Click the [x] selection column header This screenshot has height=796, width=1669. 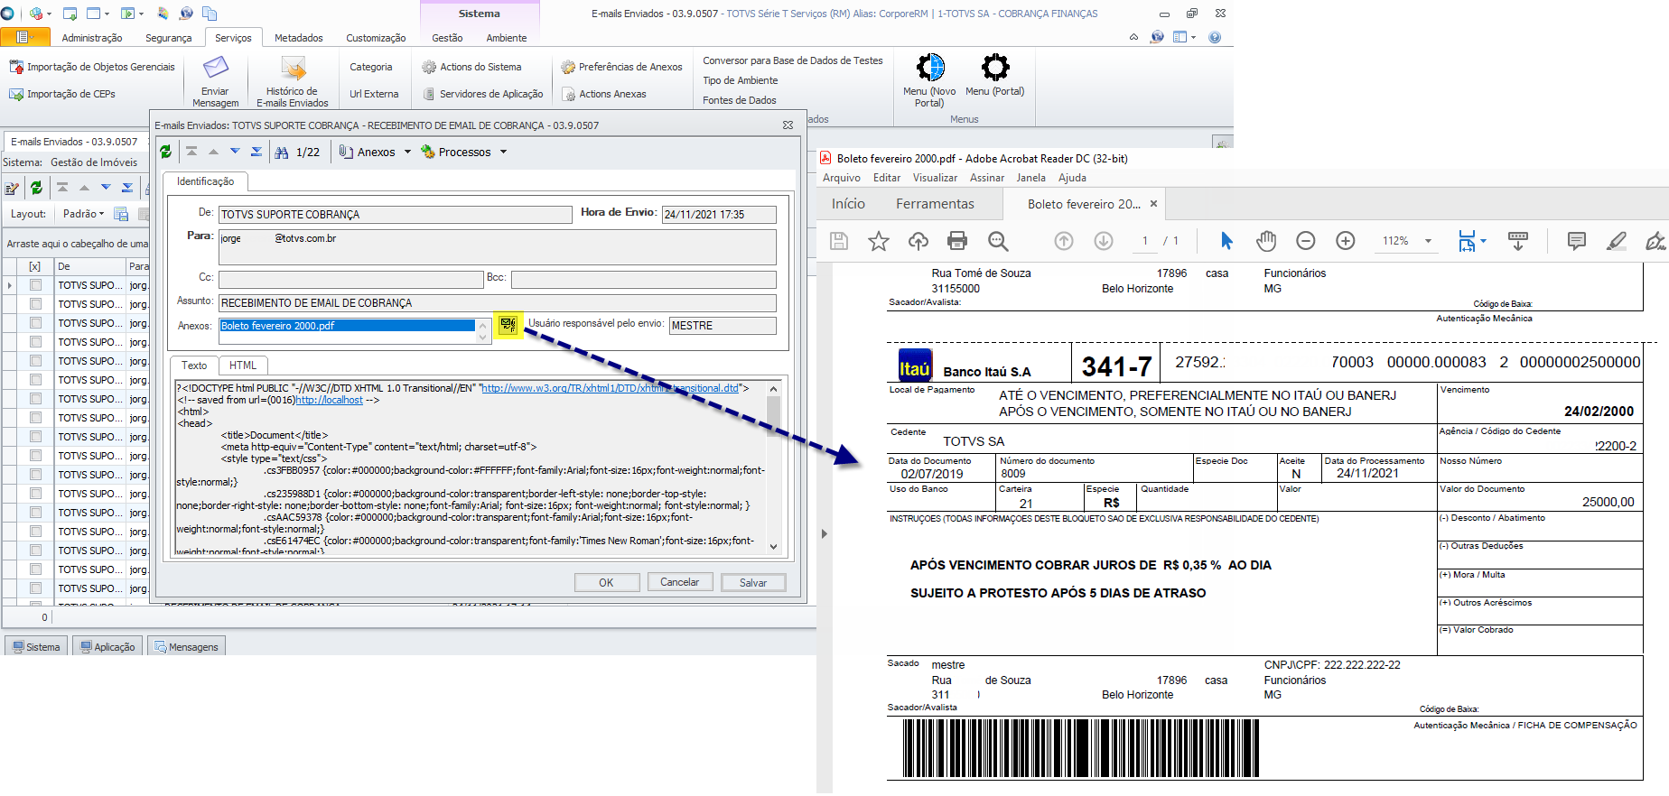pos(35,266)
